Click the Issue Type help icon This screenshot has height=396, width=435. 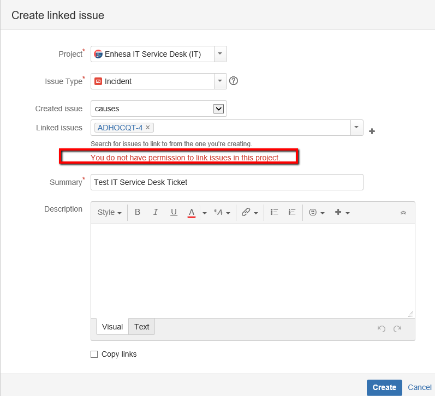(234, 81)
